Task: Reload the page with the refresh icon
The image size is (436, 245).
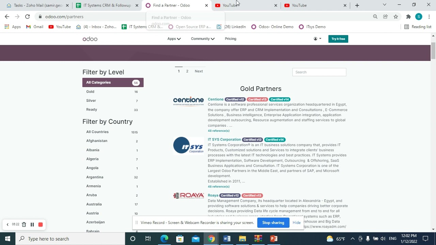Action: [27, 17]
